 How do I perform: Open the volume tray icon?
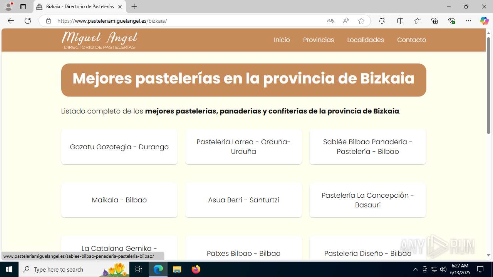point(443,269)
